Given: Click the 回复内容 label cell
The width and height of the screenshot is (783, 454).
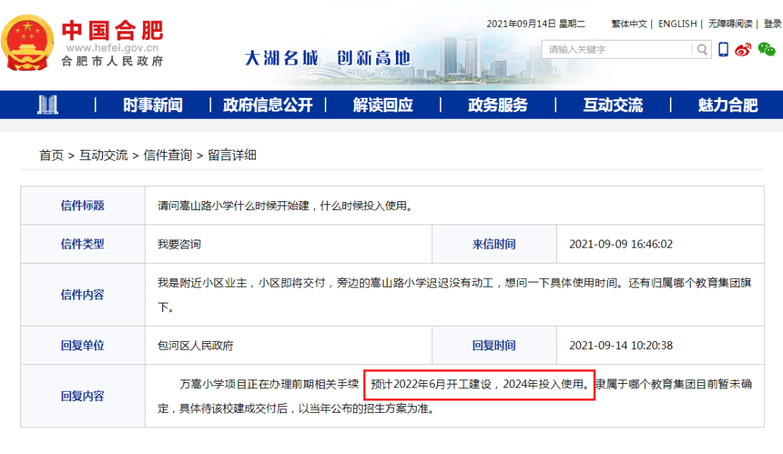Looking at the screenshot, I should pos(83,396).
